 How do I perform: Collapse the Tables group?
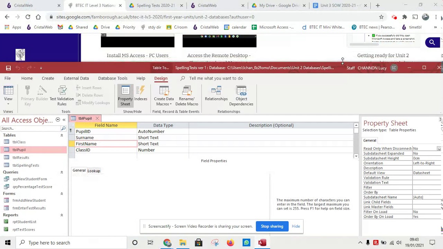tap(62, 135)
